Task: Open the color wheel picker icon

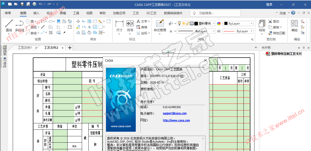Action: pos(219,24)
